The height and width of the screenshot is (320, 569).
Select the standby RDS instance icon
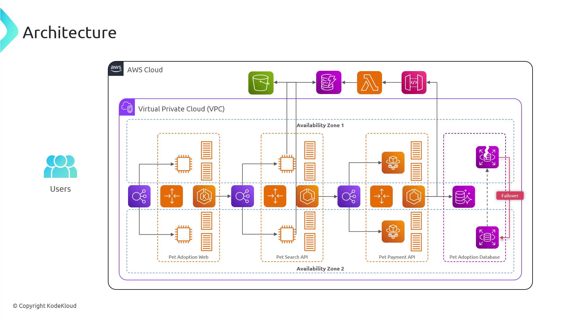487,237
